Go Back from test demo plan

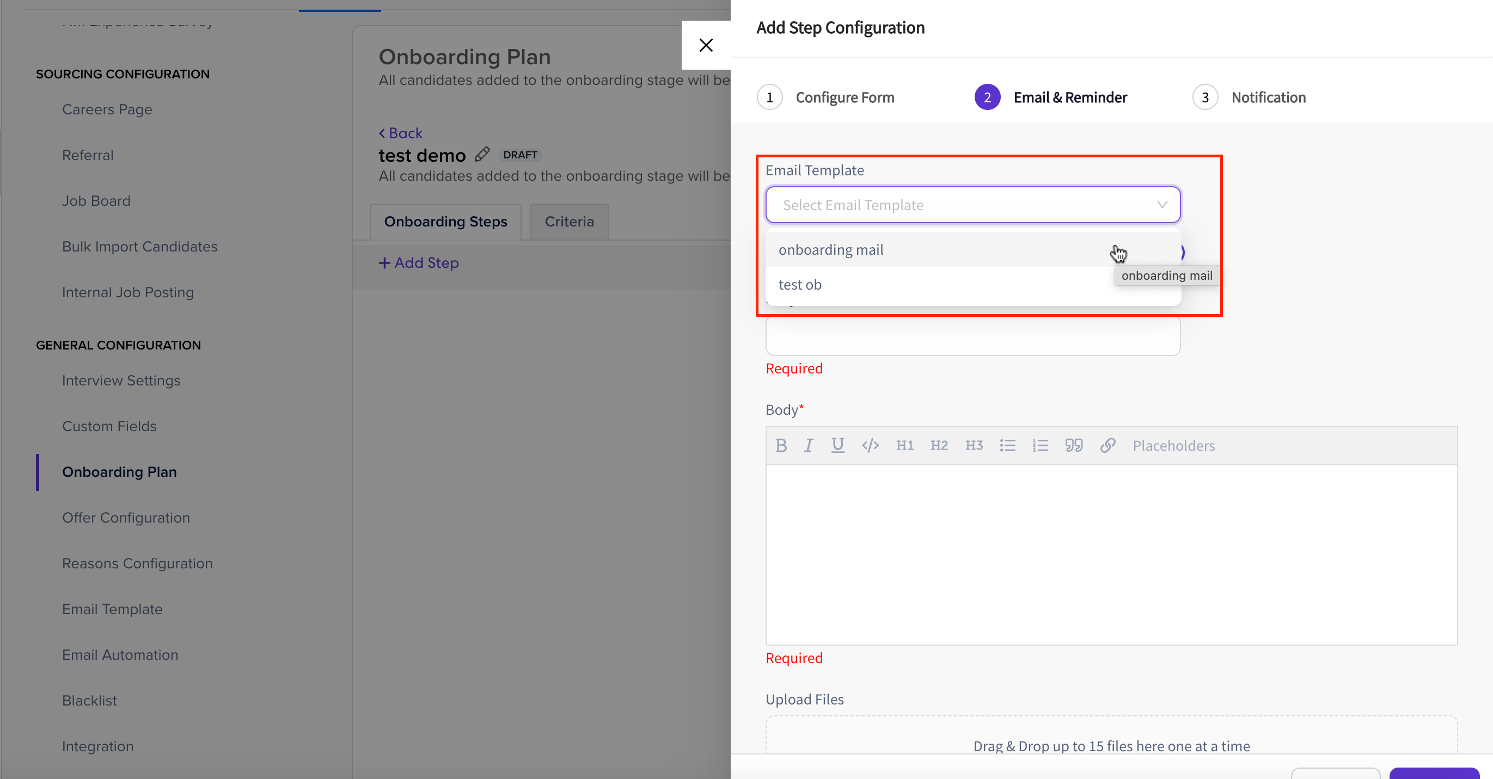click(401, 133)
